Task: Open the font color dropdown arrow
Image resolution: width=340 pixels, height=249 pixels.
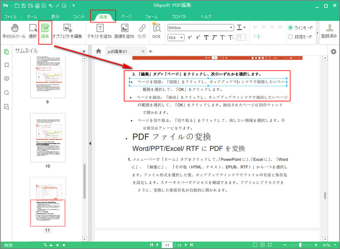Action: point(244,27)
